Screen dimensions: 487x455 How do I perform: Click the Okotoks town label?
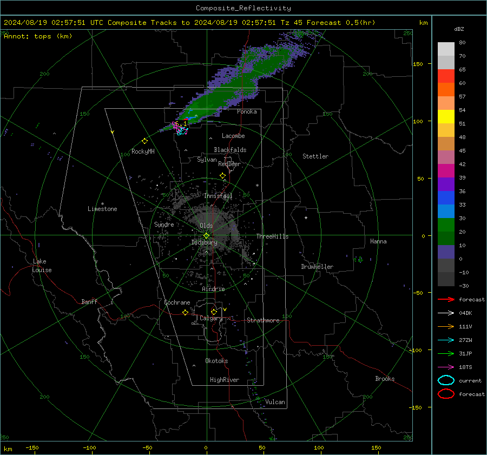click(x=216, y=361)
